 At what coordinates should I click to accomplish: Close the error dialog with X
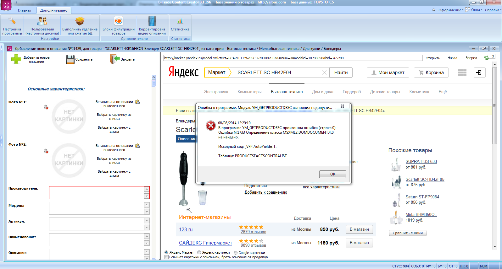tap(342, 106)
